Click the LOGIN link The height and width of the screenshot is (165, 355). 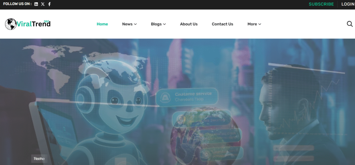348,4
